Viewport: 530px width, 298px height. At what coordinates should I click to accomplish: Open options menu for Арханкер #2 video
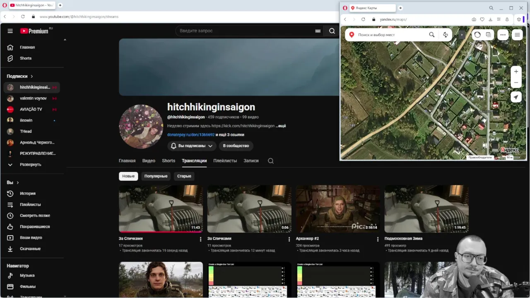[x=378, y=239]
